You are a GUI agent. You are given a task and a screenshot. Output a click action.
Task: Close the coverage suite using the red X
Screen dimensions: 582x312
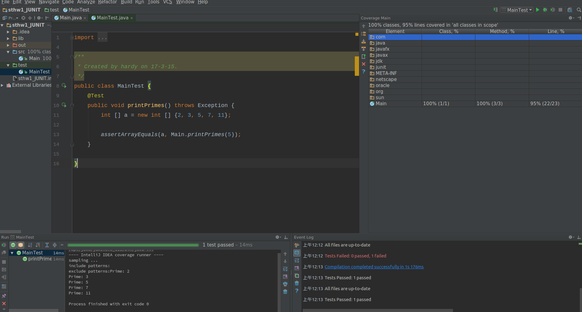click(x=364, y=64)
